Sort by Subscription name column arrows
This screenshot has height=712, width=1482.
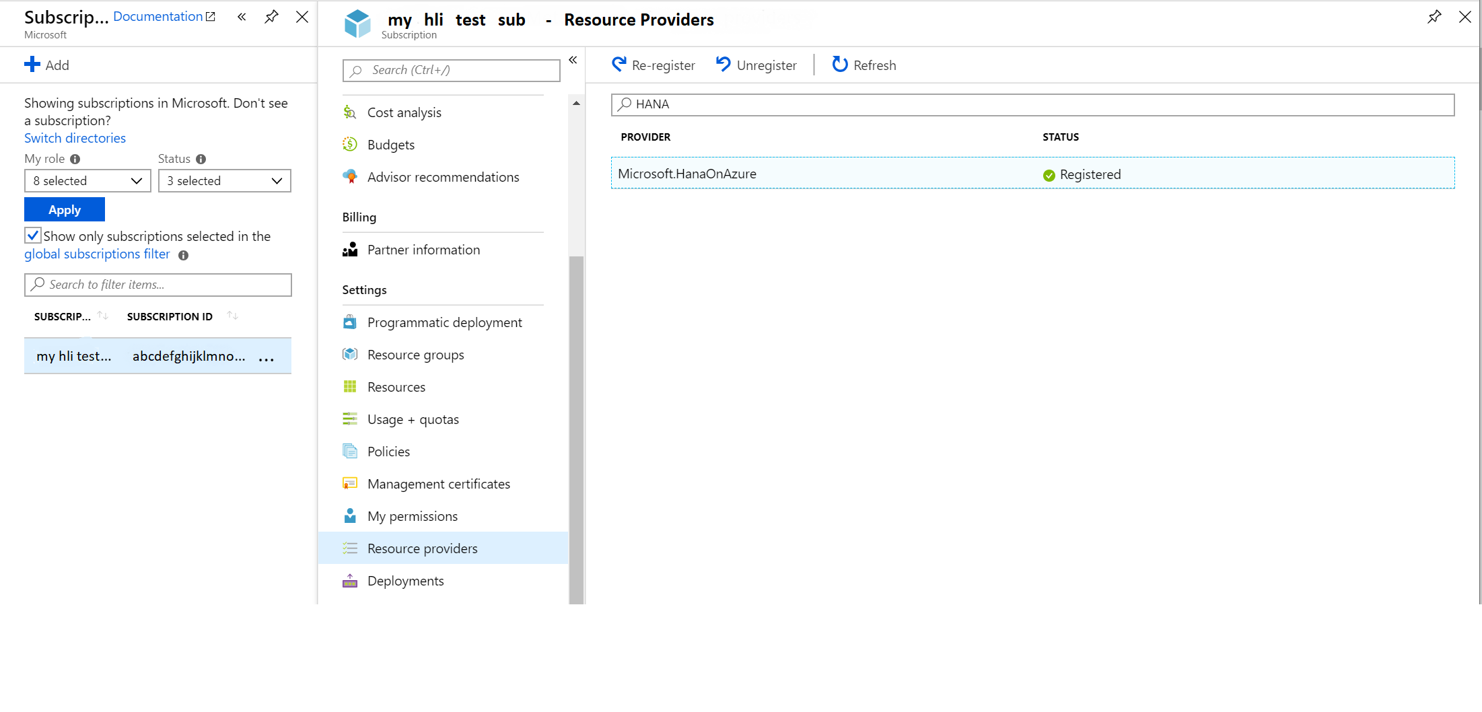point(103,316)
